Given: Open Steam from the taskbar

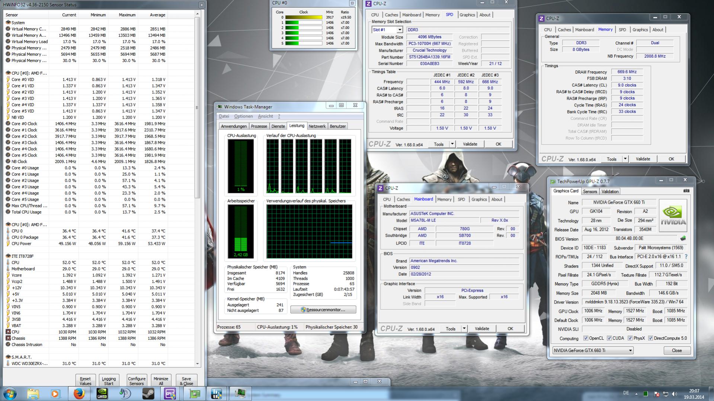Looking at the screenshot, I should pos(148,394).
